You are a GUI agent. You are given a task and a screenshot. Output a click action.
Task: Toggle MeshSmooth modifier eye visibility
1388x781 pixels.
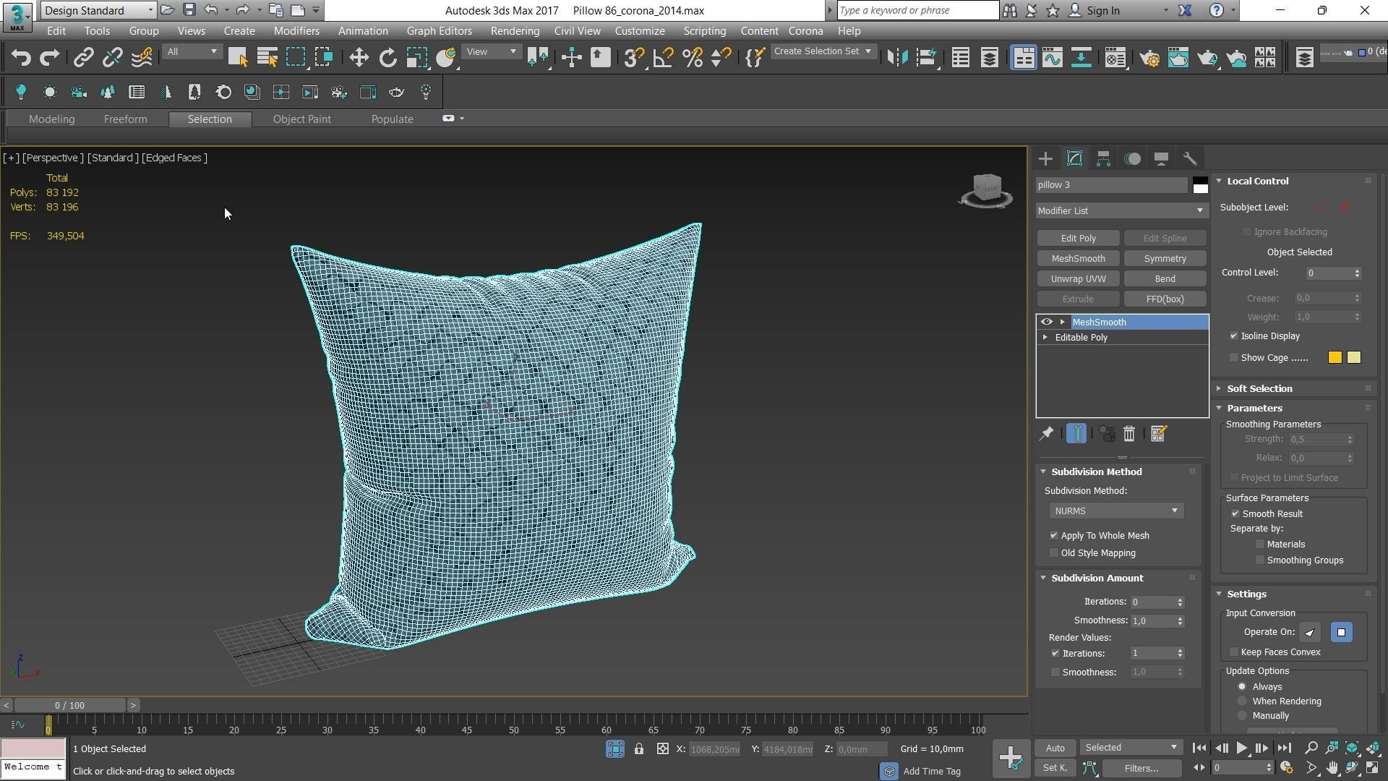1046,322
